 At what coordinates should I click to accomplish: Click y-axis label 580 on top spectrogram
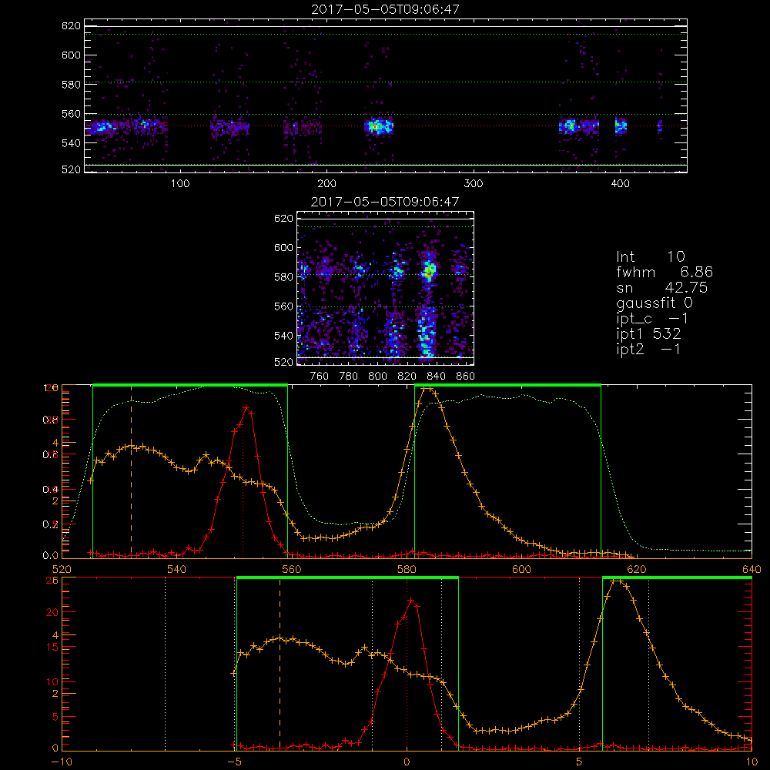71,85
